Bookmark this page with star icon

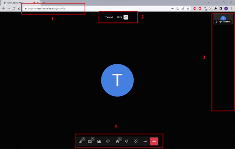[188, 8]
